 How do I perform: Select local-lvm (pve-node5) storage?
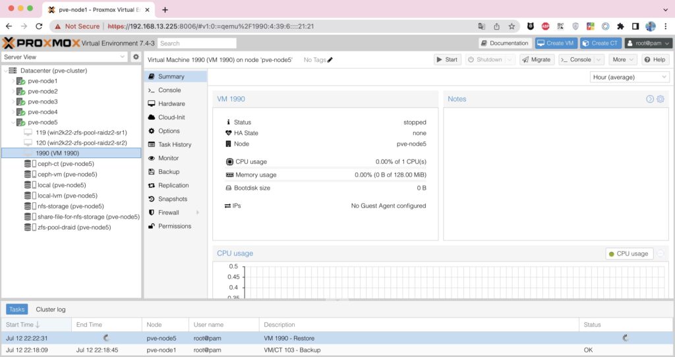click(67, 196)
